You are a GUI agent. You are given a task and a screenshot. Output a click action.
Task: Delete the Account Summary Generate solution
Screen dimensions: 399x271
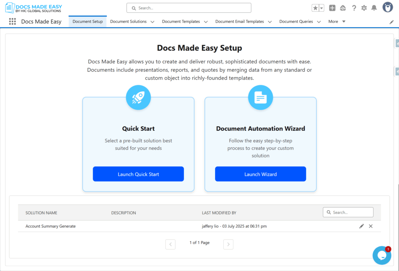(x=371, y=226)
